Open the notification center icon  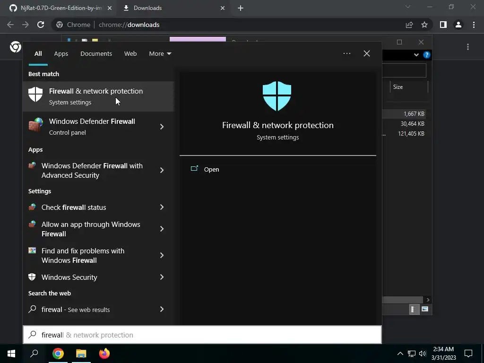468,354
